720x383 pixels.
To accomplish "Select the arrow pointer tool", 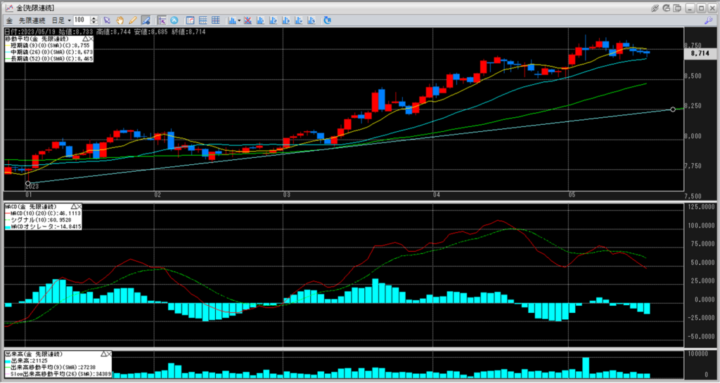I will [106, 20].
